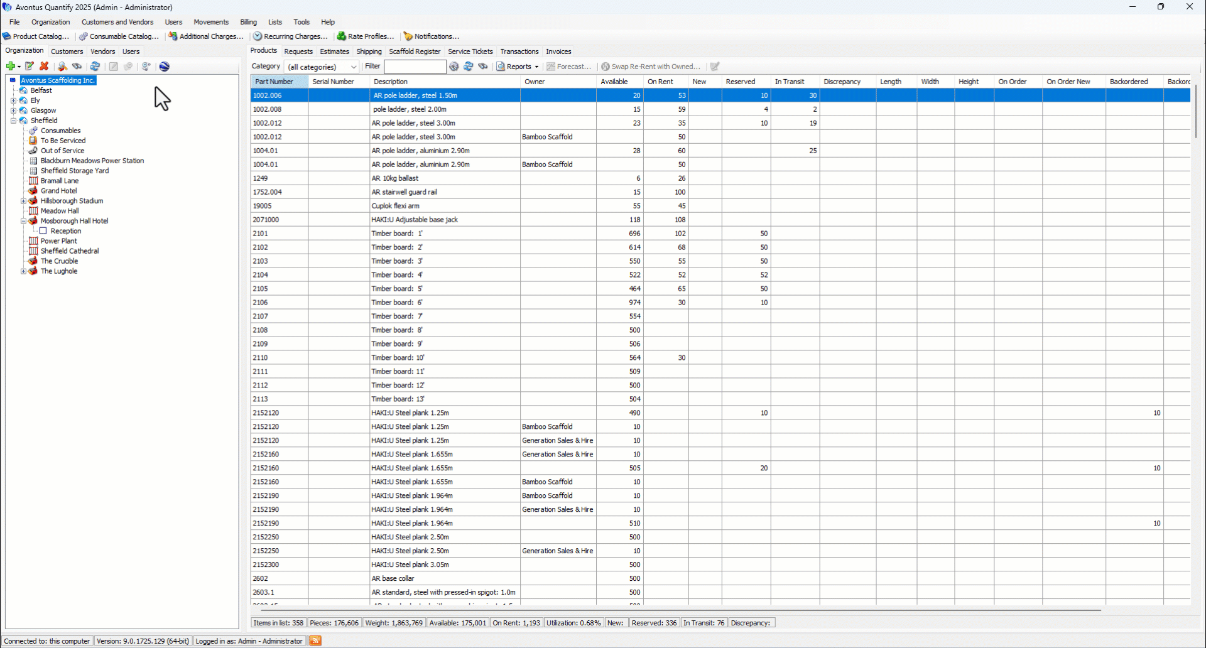Delete selected record using the red X icon
This screenshot has height=648, width=1206.
pos(43,66)
